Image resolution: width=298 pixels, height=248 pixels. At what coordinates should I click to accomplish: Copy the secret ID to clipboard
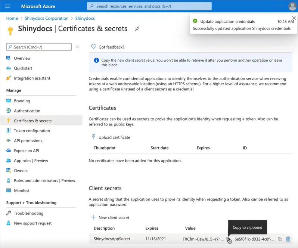(x=280, y=239)
